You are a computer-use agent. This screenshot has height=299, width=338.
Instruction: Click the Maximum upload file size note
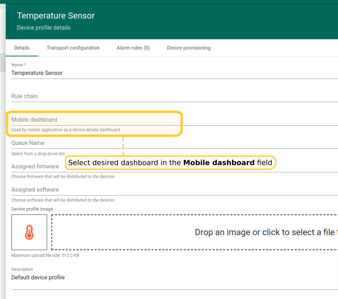click(45, 255)
